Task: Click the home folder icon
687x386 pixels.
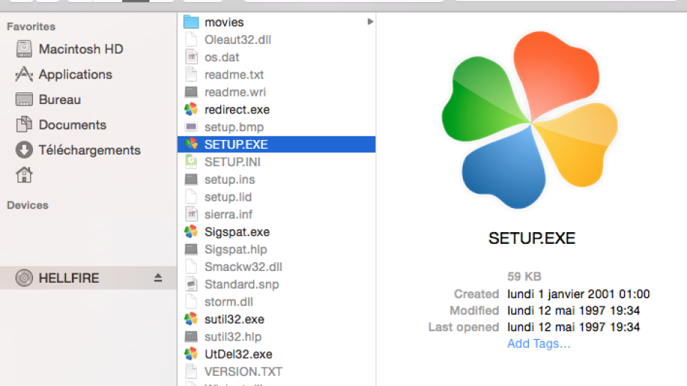Action: coord(24,175)
